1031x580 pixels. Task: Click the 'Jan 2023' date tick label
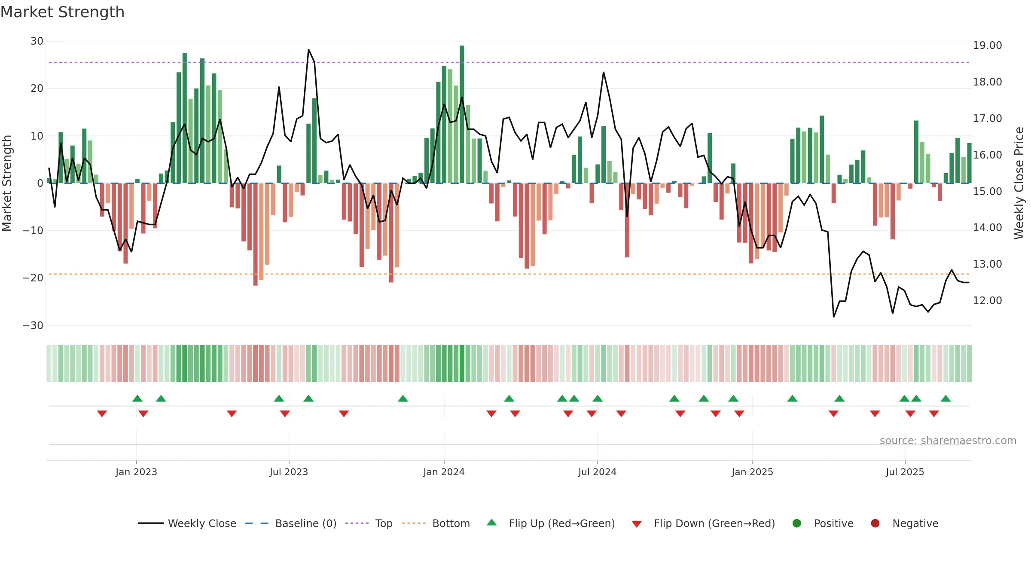(x=136, y=472)
